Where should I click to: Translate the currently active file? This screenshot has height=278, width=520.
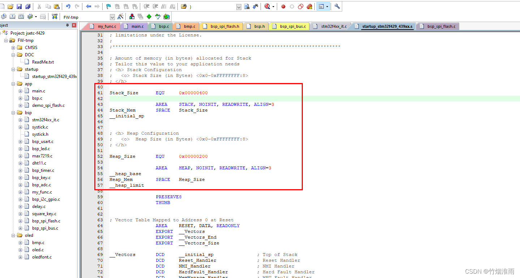coord(4,16)
